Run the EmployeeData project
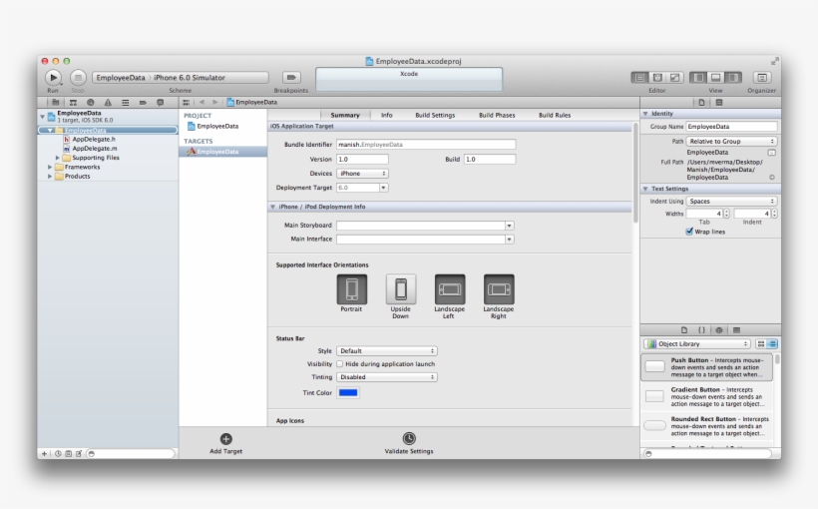The image size is (818, 509). [x=53, y=77]
